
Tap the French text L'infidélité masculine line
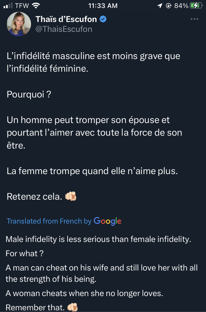[x=93, y=56]
